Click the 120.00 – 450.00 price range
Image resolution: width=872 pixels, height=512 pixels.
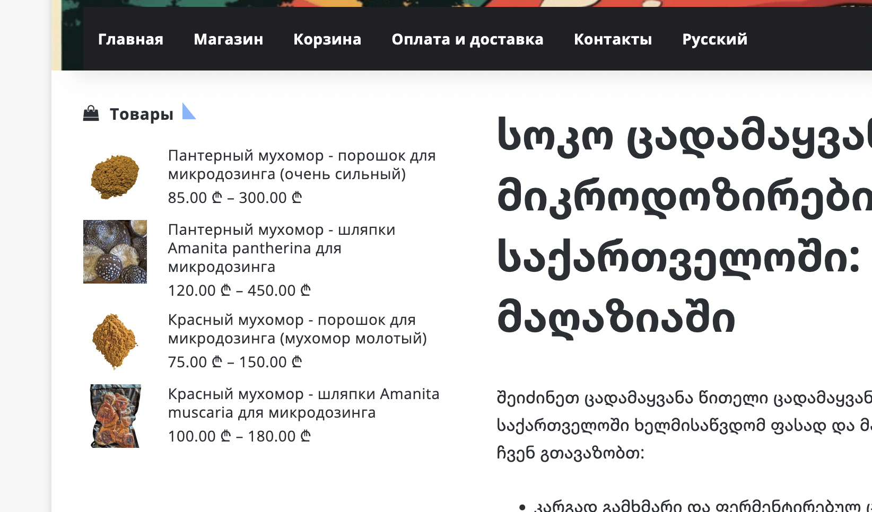tap(239, 290)
